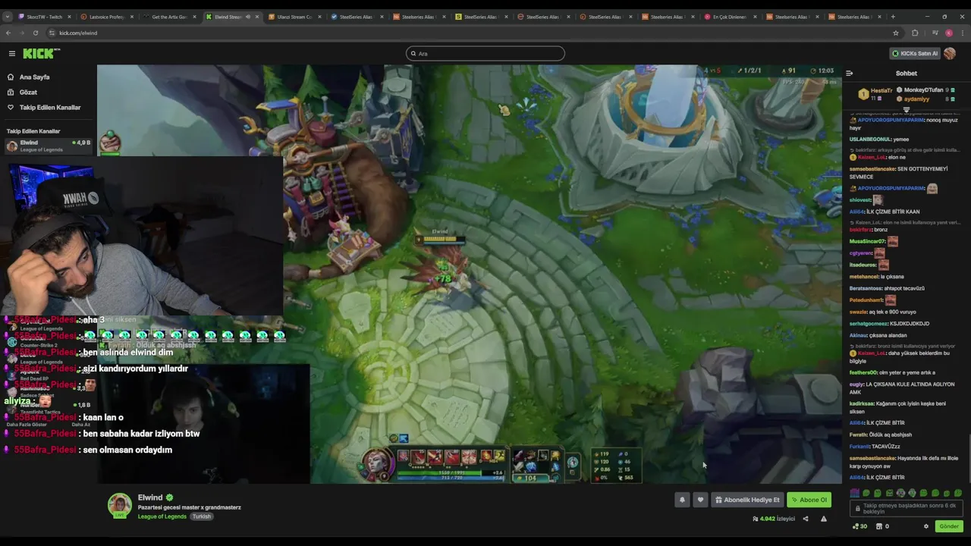Click the chat message input box

907,508
